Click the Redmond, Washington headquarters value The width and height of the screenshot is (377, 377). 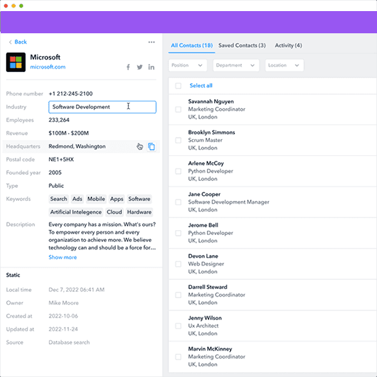(x=77, y=146)
